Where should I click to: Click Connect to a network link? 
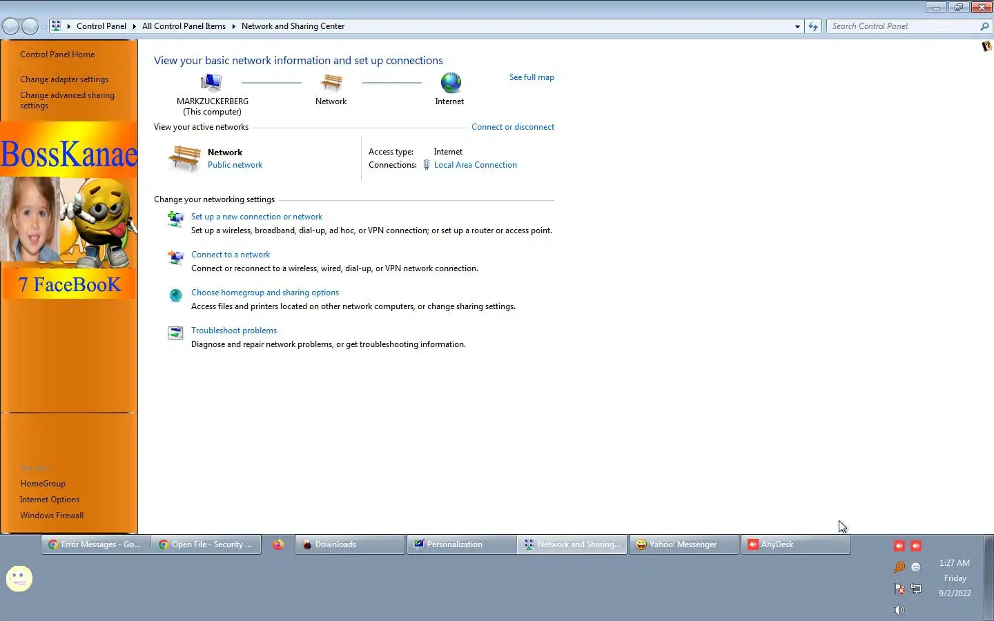pyautogui.click(x=231, y=255)
